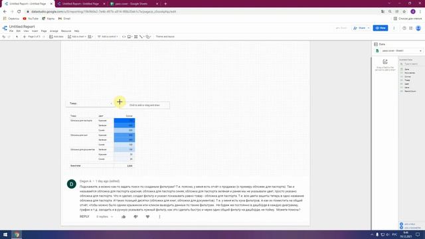Click the browser Back button
The width and height of the screenshot is (425, 239).
(5, 12)
